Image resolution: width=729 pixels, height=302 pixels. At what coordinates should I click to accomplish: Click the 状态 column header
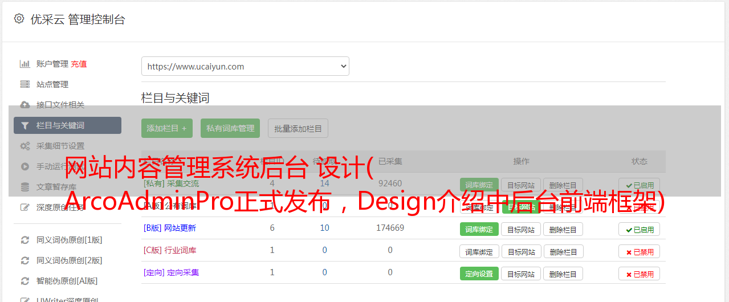coord(639,161)
